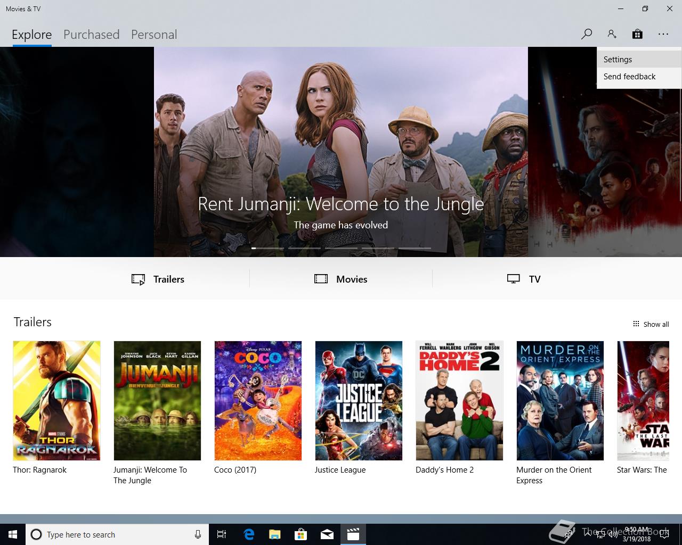Open the TV category button

point(524,279)
